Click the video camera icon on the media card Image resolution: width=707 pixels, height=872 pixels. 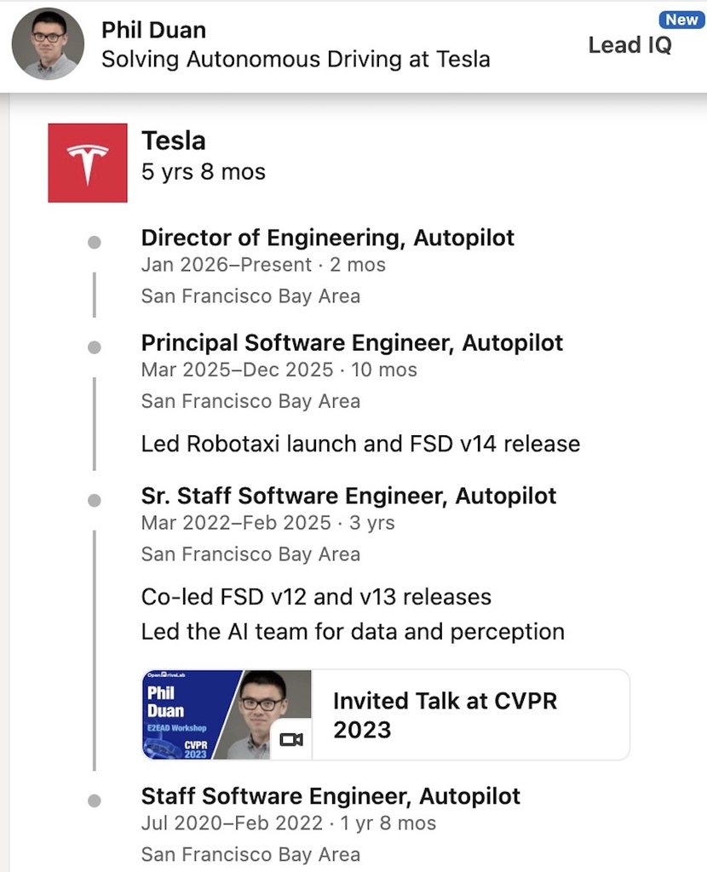291,739
